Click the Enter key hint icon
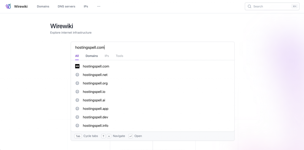304x150 pixels. [131, 136]
